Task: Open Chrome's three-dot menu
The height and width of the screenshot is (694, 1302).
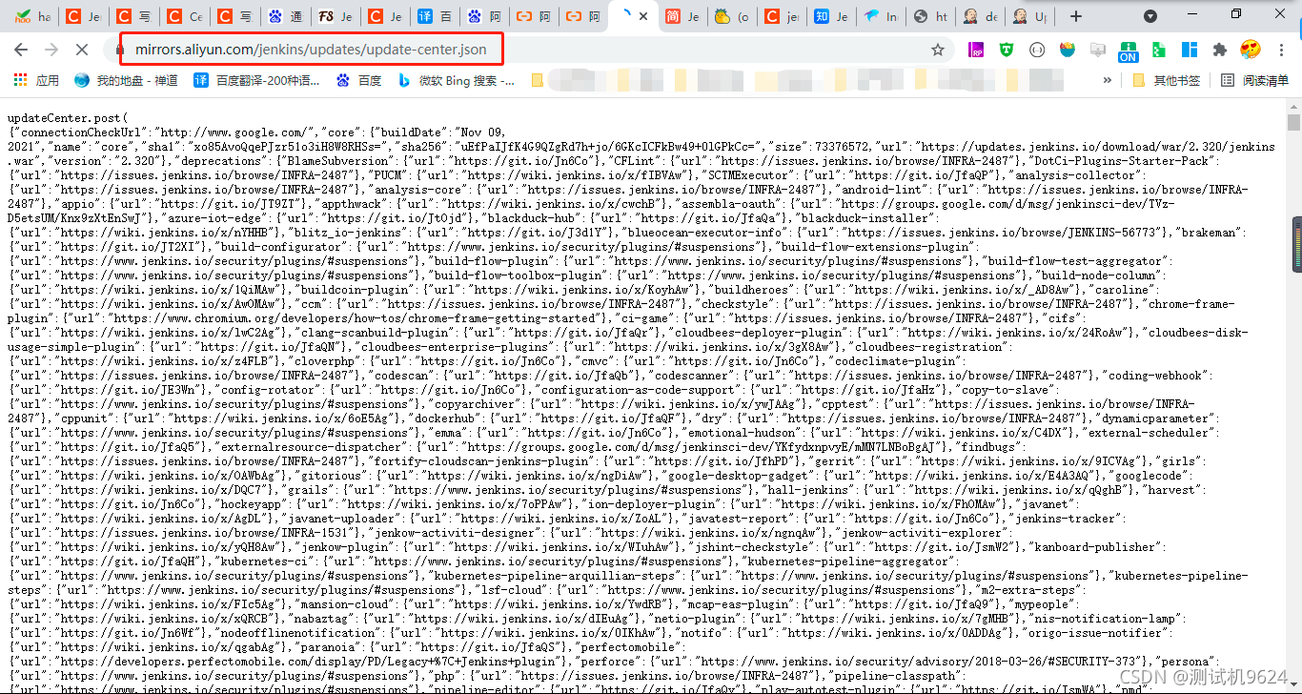Action: [1280, 50]
